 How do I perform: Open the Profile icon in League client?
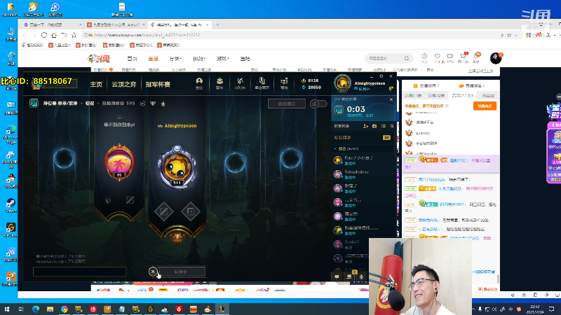199,83
